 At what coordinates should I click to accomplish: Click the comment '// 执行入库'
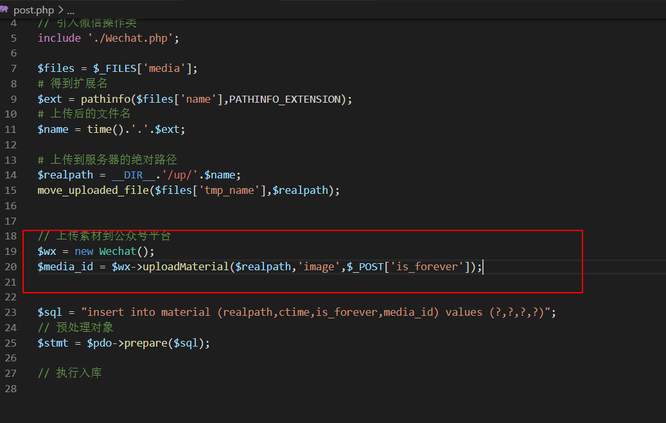69,373
